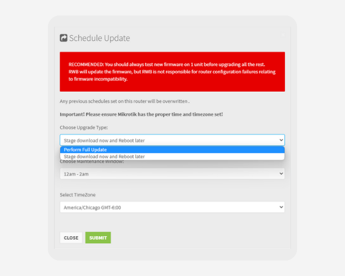Viewport: 345px width, 276px height.
Task: Click the Maintenance Window dropdown chevron
Action: click(x=282, y=174)
